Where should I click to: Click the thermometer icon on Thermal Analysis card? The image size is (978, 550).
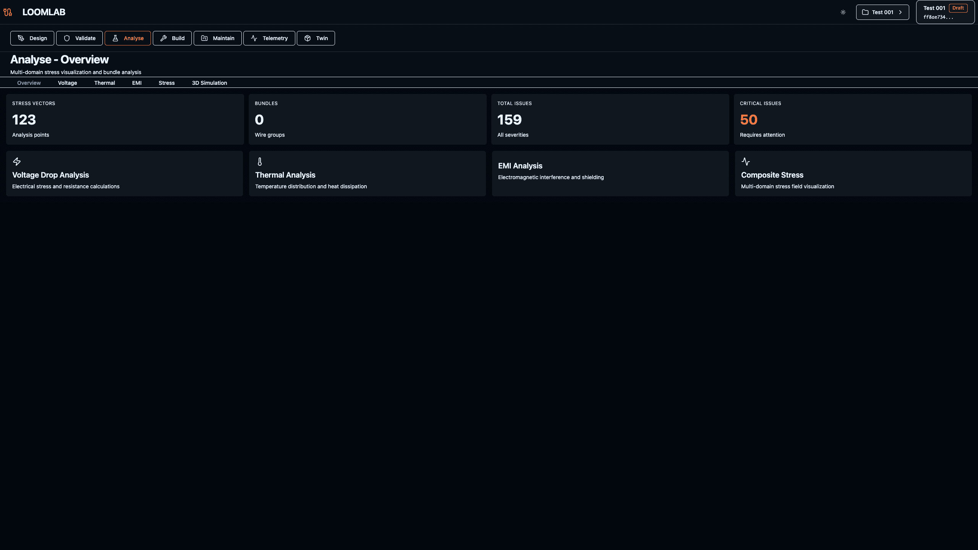(x=260, y=162)
